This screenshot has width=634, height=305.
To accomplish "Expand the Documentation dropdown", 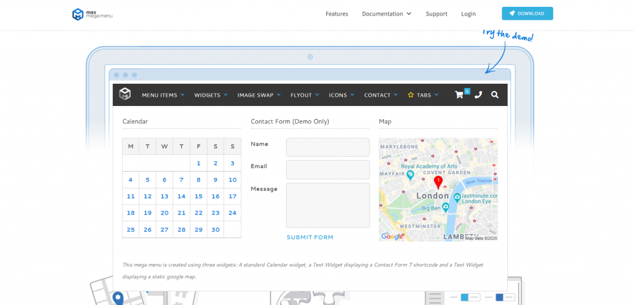I will 386,14.
